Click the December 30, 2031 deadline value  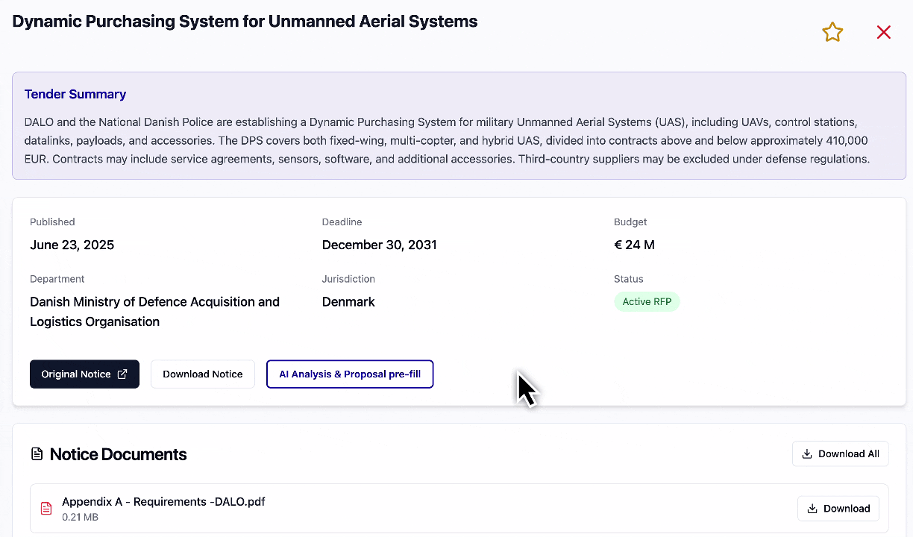tap(380, 245)
